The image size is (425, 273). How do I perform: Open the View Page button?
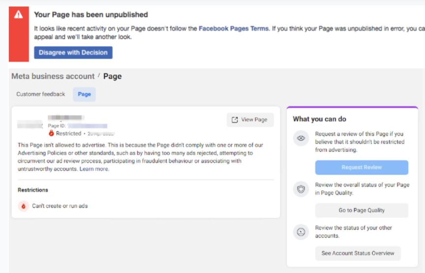click(x=250, y=120)
